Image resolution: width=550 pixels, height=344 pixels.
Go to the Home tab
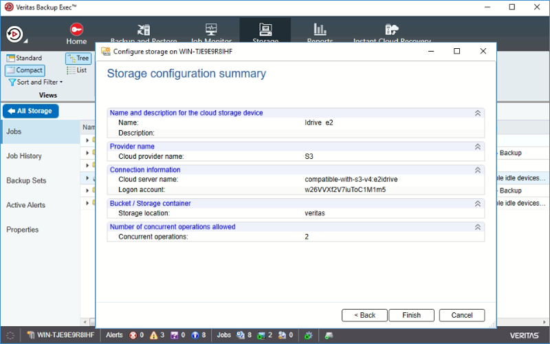pyautogui.click(x=76, y=34)
